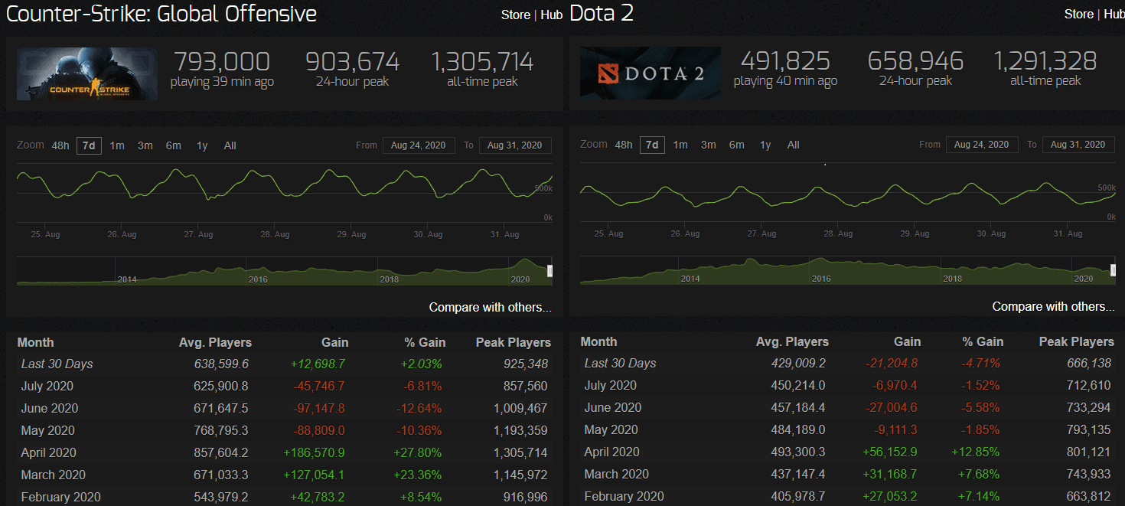Select Dota 2 March 2020 row label

[616, 474]
